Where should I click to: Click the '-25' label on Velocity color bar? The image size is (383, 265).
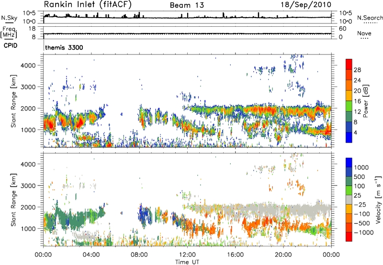(360, 204)
